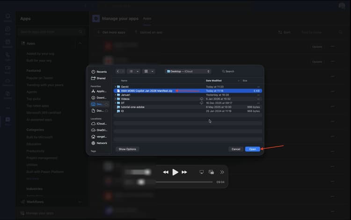351x220 pixels.
Task: Click rewind in the video player overlay
Action: point(166,172)
